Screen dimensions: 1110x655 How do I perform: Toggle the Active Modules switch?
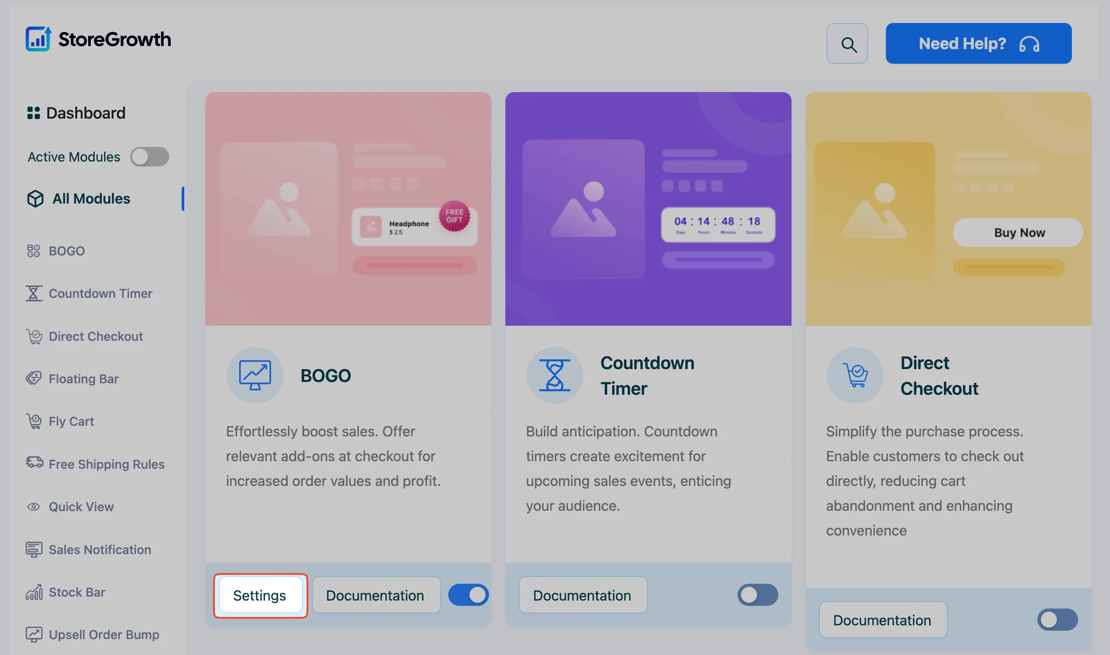[150, 157]
